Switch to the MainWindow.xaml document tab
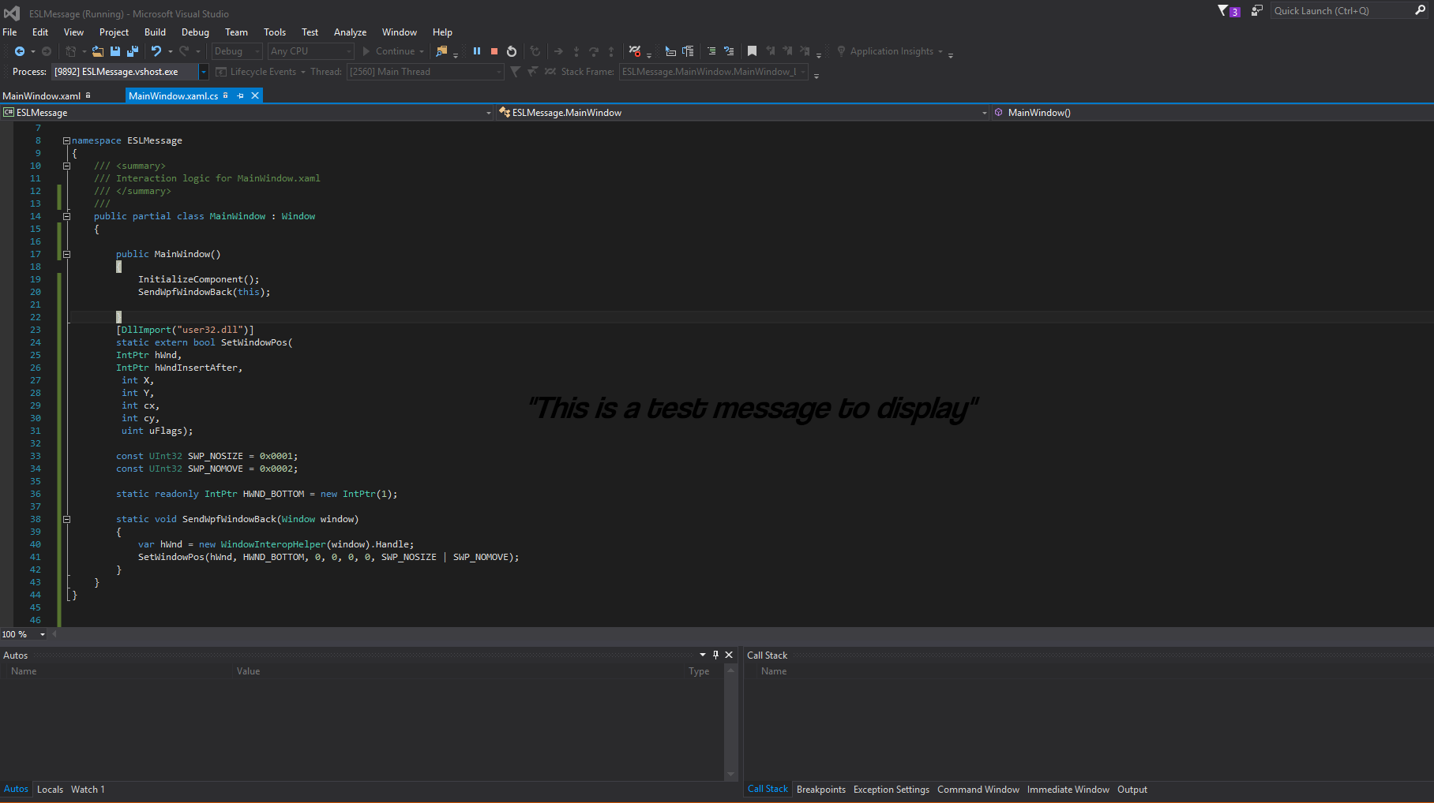Viewport: 1434px width, 803px height. [x=42, y=96]
